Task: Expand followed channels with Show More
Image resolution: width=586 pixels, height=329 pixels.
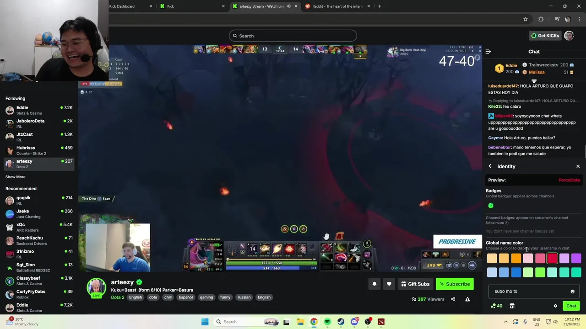Action: point(16,177)
